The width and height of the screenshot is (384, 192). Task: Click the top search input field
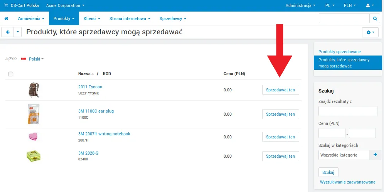(x=344, y=19)
